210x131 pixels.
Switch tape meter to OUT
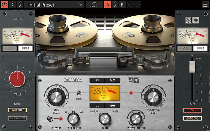(112, 80)
